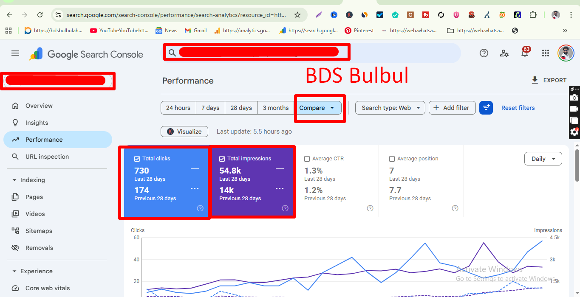This screenshot has width=580, height=297.
Task: Open notifications bell with 63 badge
Action: [525, 52]
